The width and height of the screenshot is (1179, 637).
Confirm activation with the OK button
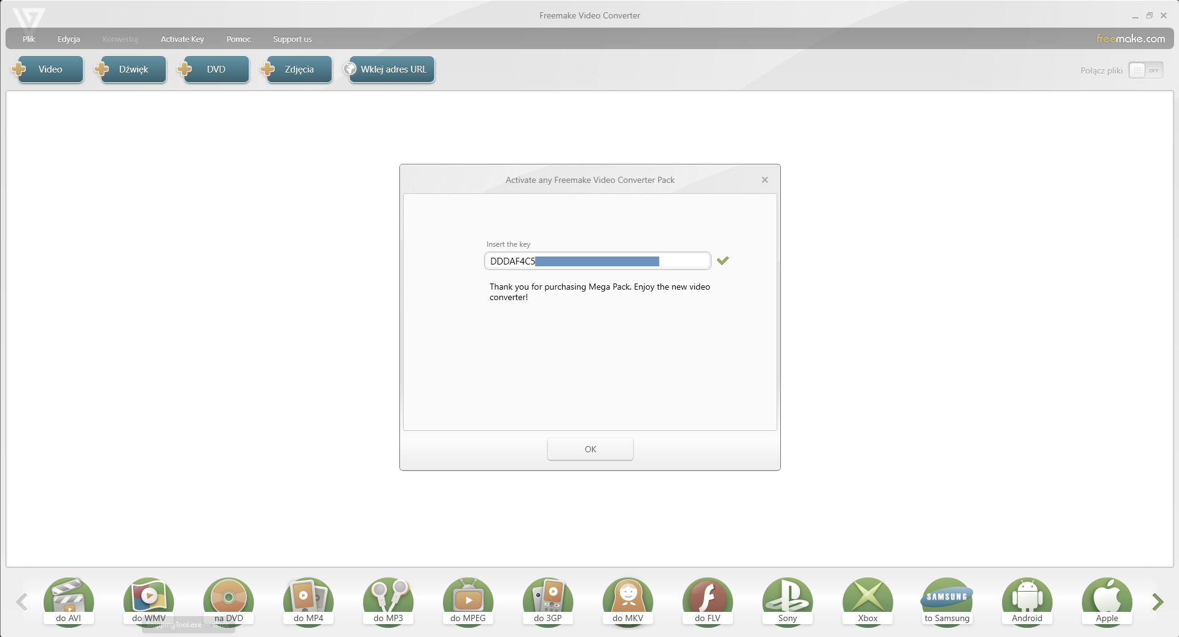point(590,449)
